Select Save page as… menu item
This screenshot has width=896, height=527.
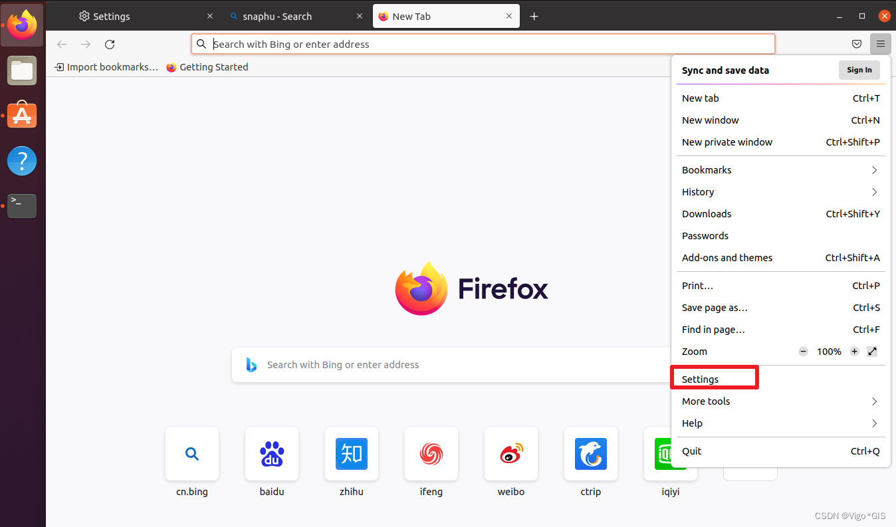tap(781, 308)
